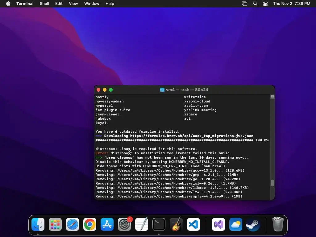Open the Apple menu
The image size is (316, 237).
[x=8, y=3]
